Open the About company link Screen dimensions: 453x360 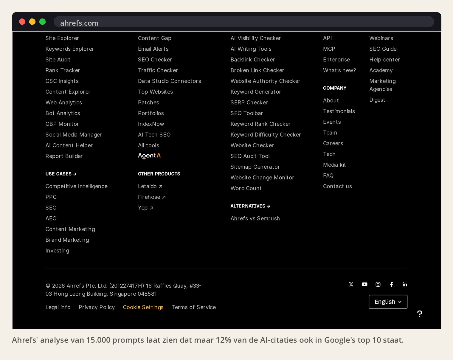(331, 100)
